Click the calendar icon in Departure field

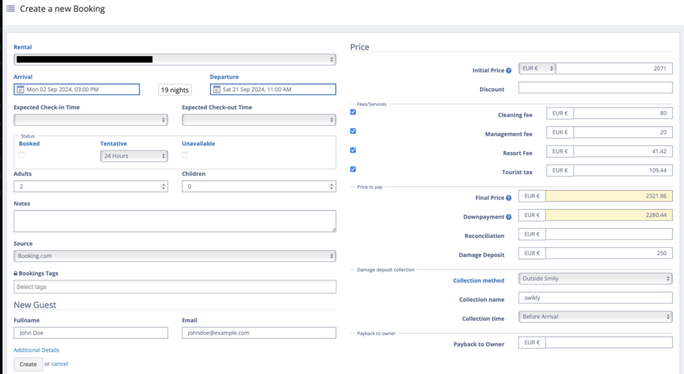(x=216, y=90)
